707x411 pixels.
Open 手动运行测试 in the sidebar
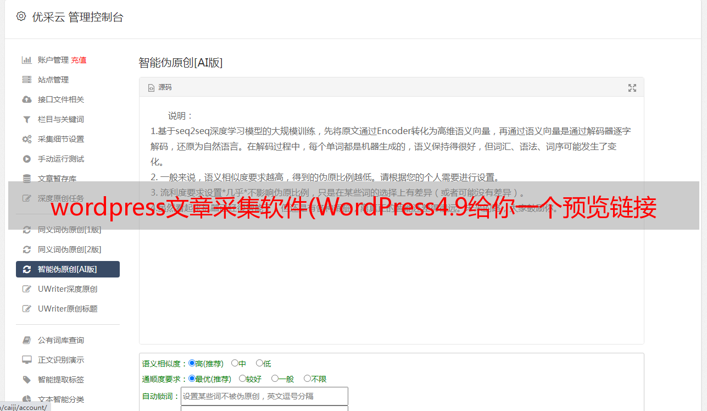point(61,159)
